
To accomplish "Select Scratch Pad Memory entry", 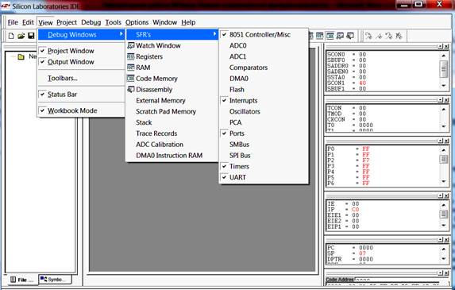I will (x=172, y=111).
